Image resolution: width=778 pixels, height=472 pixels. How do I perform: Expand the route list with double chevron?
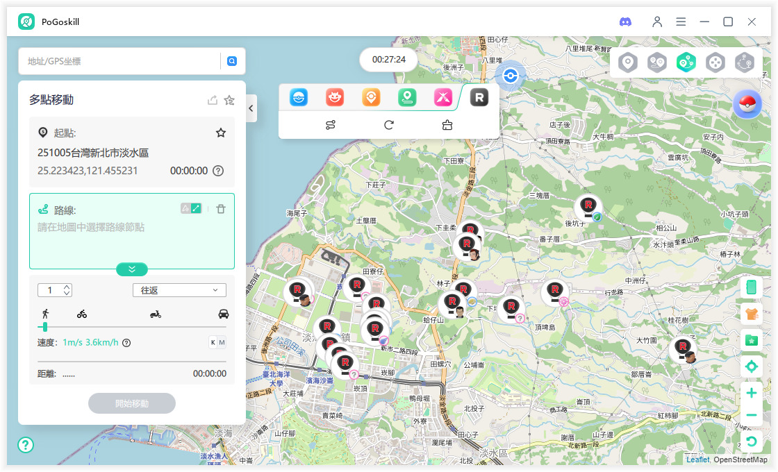point(132,269)
